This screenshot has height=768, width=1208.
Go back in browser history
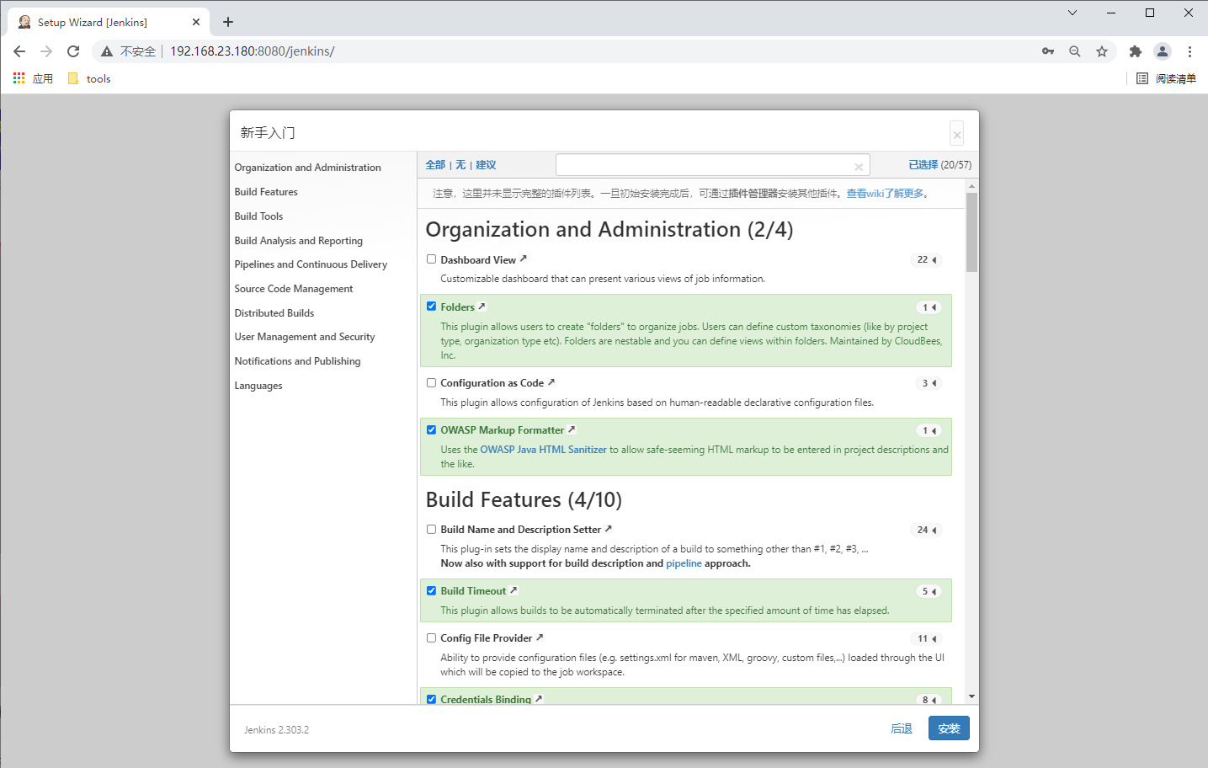(19, 51)
